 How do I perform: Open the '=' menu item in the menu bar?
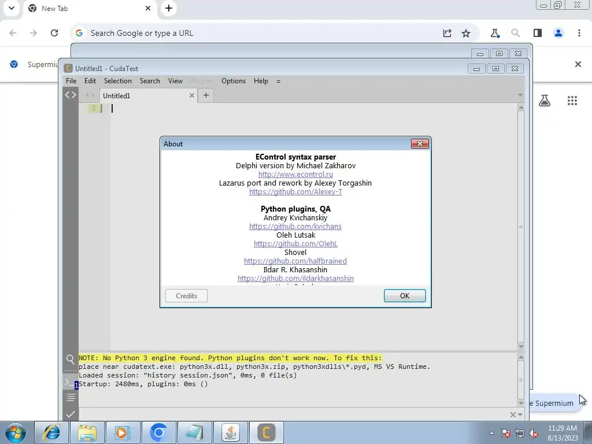[278, 81]
